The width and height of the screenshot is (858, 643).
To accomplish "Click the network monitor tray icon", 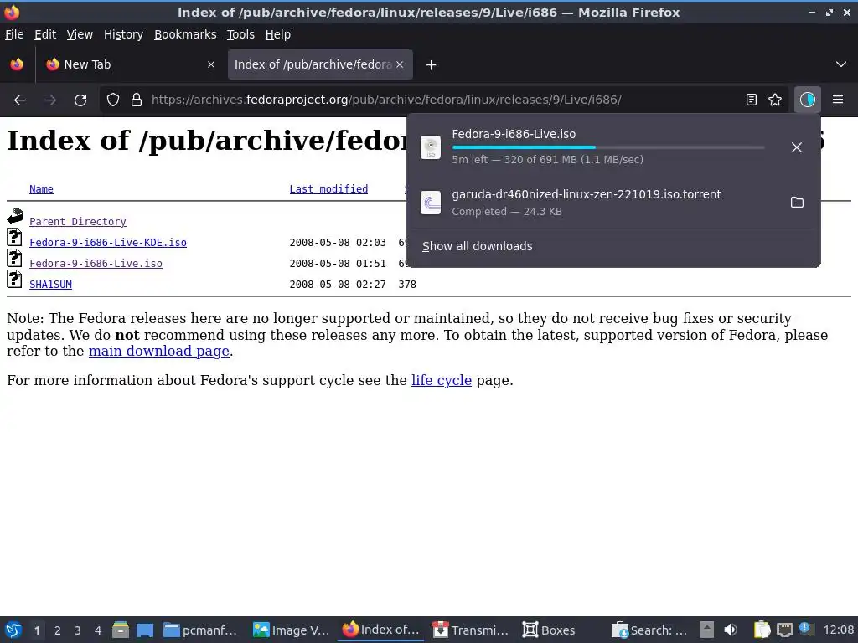I will coord(784,630).
